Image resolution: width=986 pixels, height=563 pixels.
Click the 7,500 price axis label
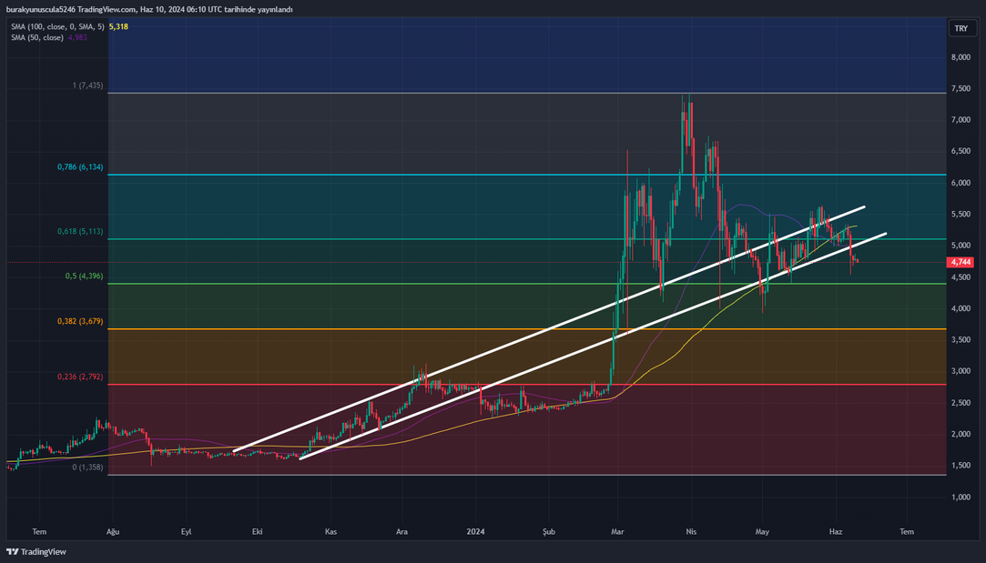click(961, 88)
